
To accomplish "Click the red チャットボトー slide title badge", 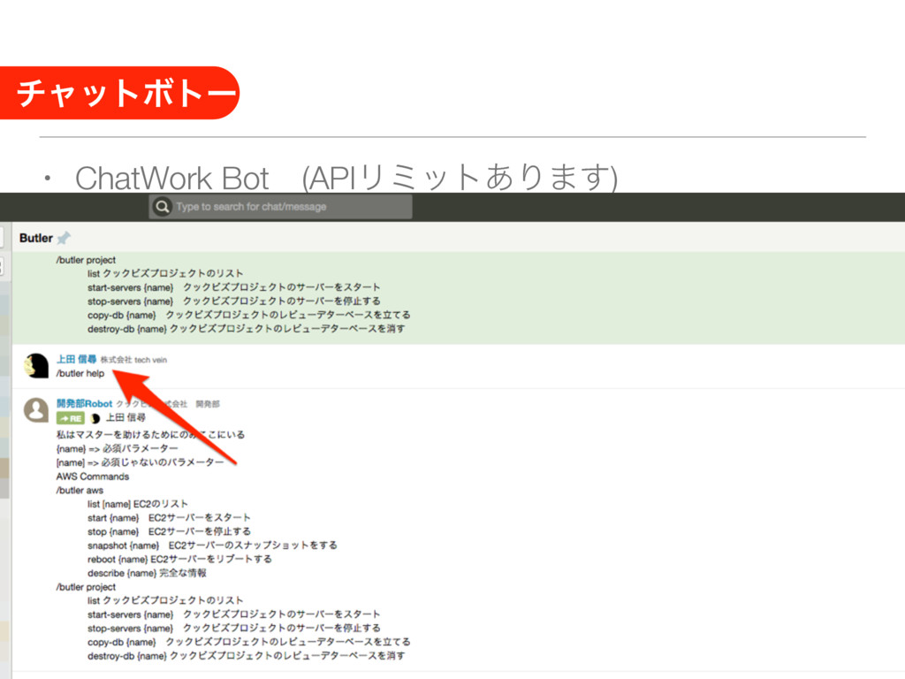I will [120, 93].
